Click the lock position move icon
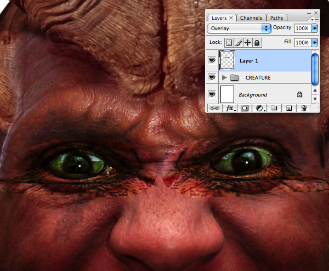329x271 pixels. 248,43
